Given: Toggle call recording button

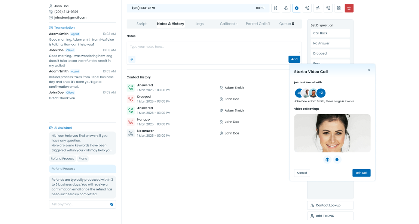Looking at the screenshot, I should [x=297, y=8].
